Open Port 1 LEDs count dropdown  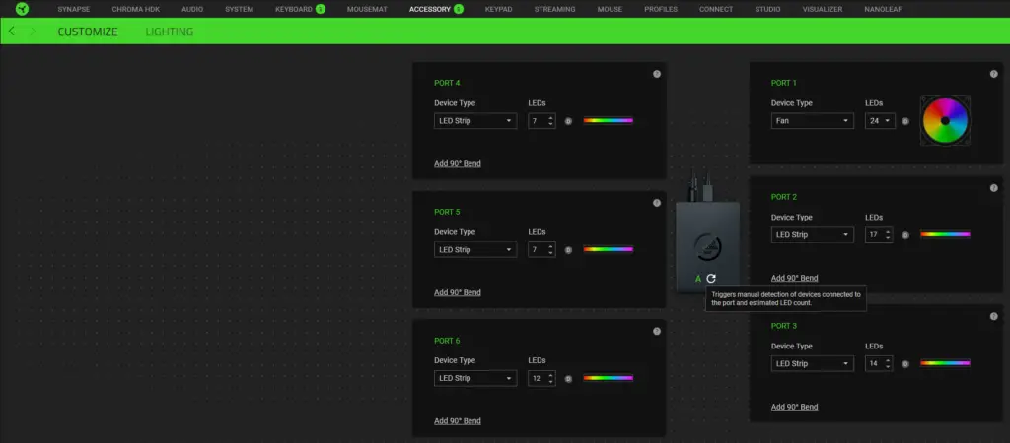click(880, 121)
